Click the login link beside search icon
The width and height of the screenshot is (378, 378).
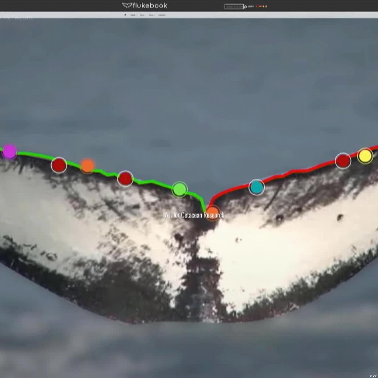(251, 6)
